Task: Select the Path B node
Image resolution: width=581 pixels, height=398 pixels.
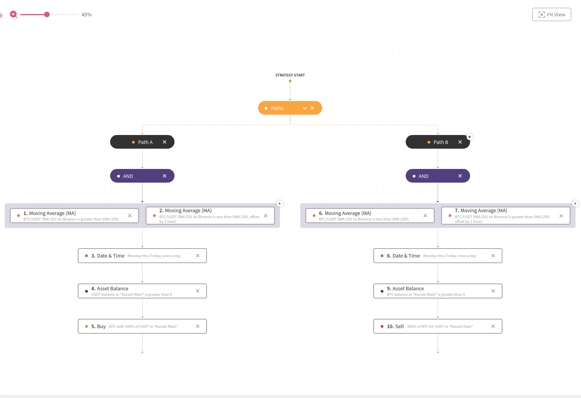Action: tap(440, 142)
